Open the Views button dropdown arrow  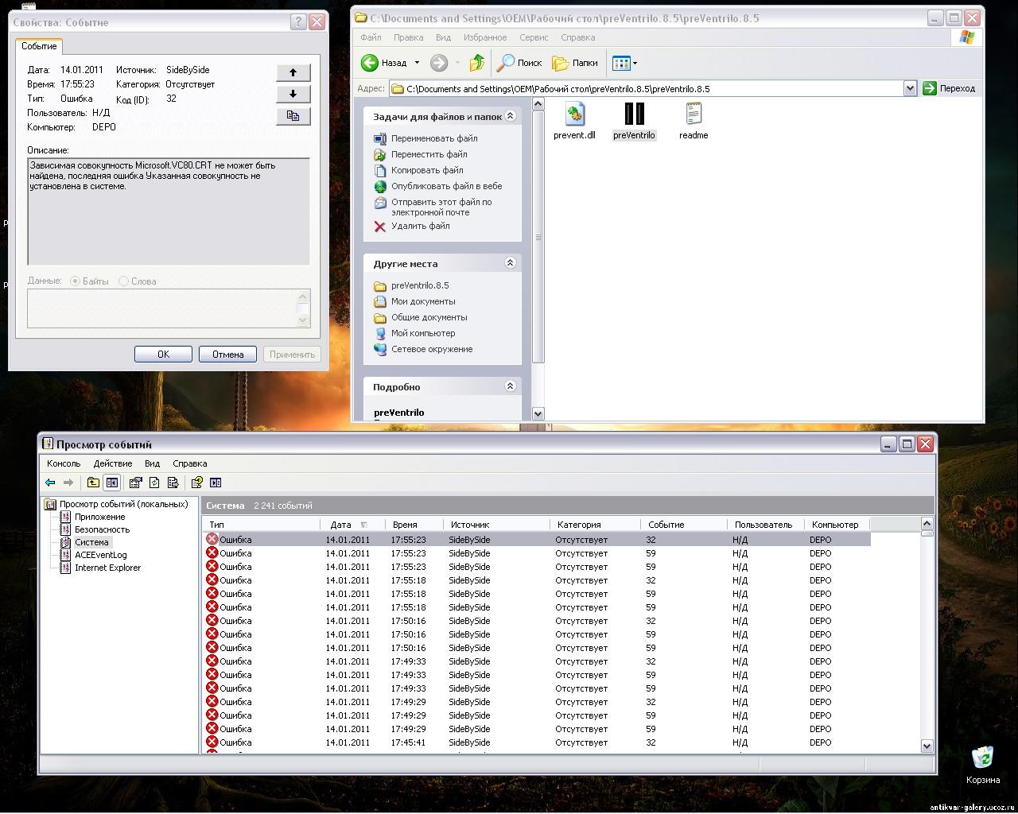point(635,63)
